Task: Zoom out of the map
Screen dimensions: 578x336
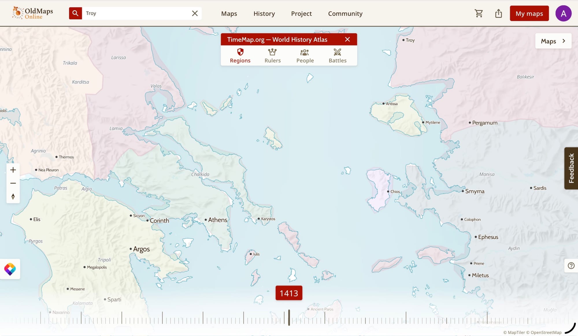Action: click(x=13, y=183)
